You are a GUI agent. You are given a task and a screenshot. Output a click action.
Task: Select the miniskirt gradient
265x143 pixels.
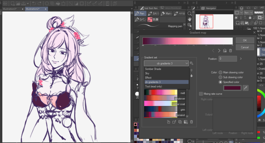(x=165, y=115)
